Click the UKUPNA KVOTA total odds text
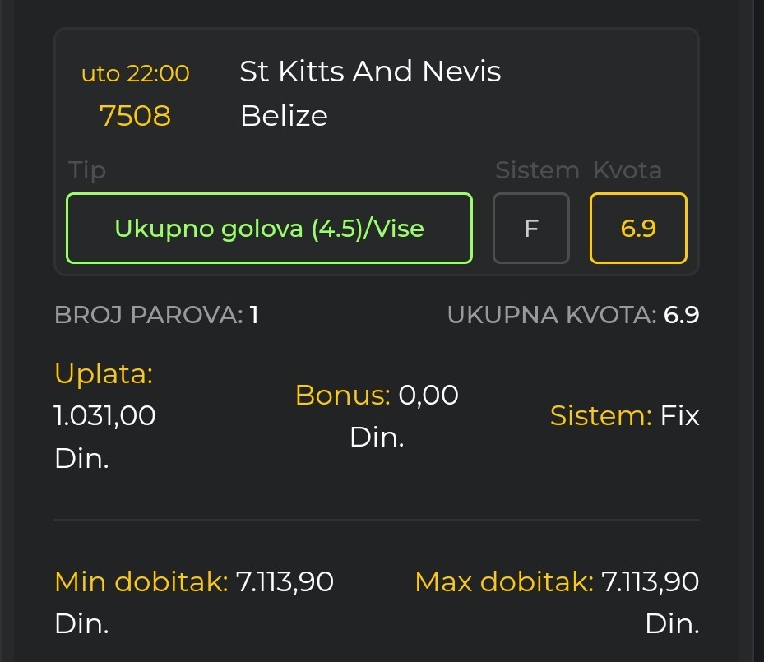The width and height of the screenshot is (764, 662). [573, 315]
